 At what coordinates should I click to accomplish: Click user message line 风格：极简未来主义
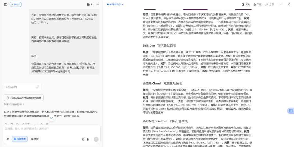click(x=64, y=39)
